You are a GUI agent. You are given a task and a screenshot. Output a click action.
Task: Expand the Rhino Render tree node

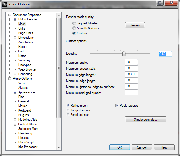[x=15, y=19]
